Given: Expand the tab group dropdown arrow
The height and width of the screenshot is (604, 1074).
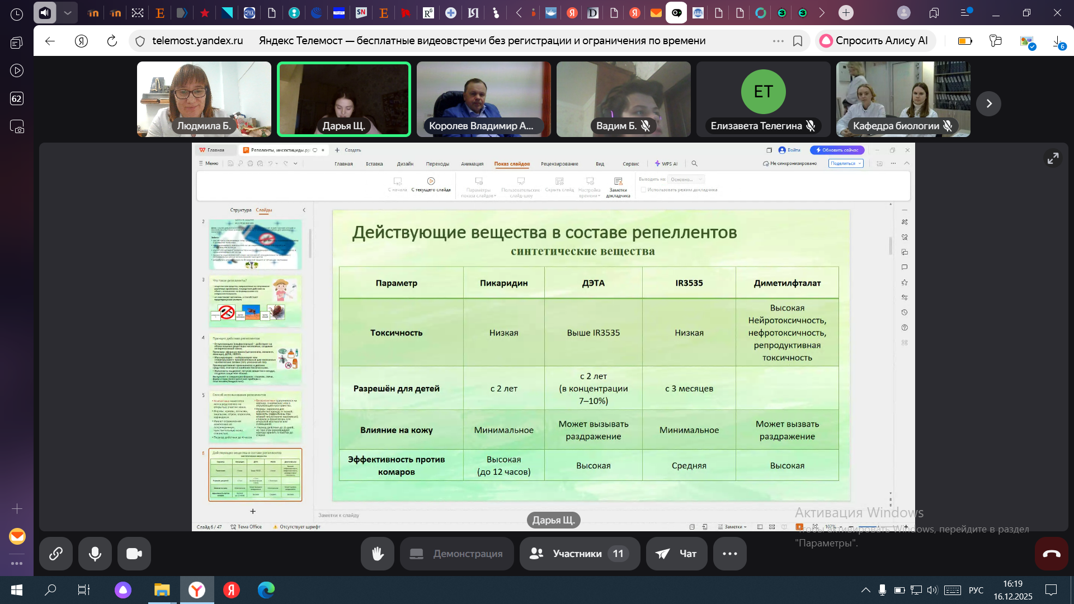Looking at the screenshot, I should [x=68, y=12].
